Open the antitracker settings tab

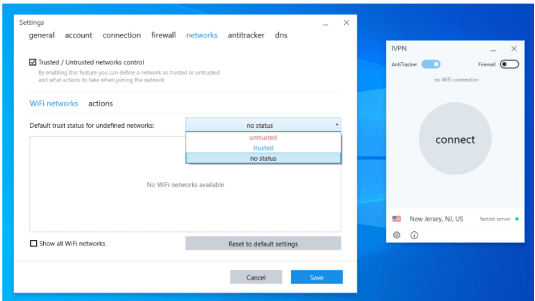(x=246, y=35)
